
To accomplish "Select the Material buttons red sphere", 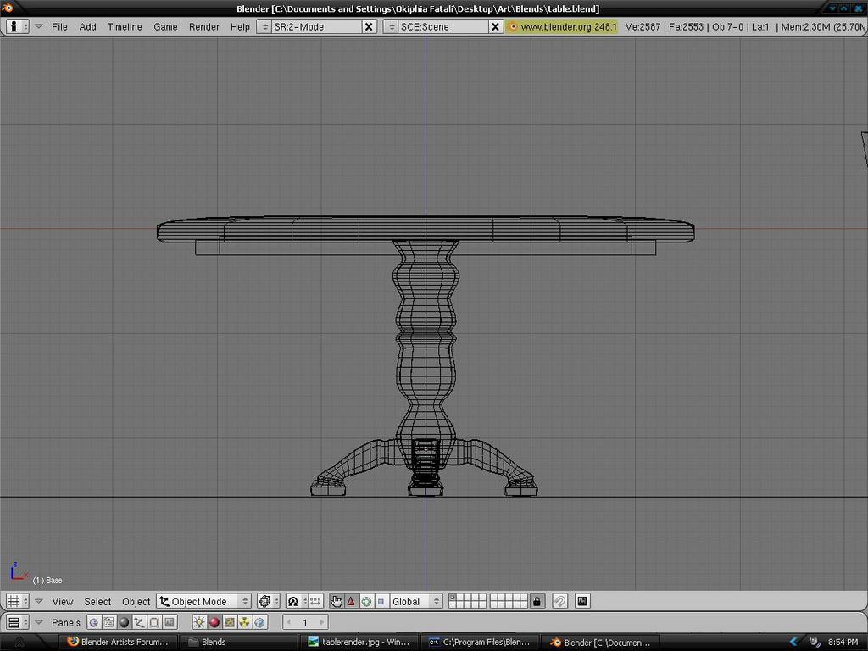I will (214, 623).
